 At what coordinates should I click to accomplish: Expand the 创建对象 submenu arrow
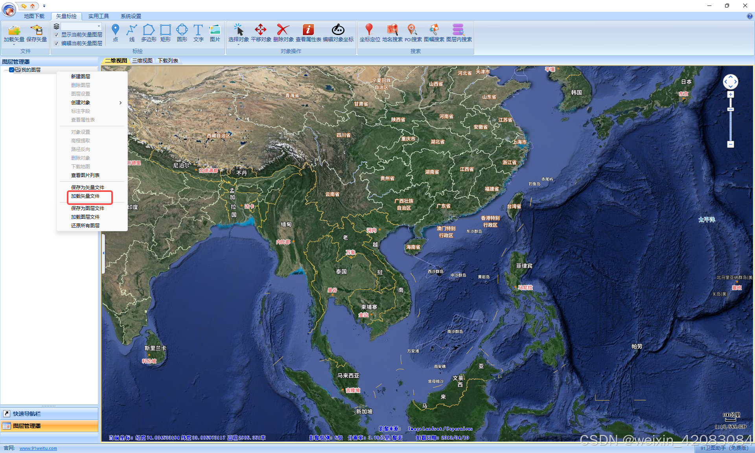[x=120, y=103]
